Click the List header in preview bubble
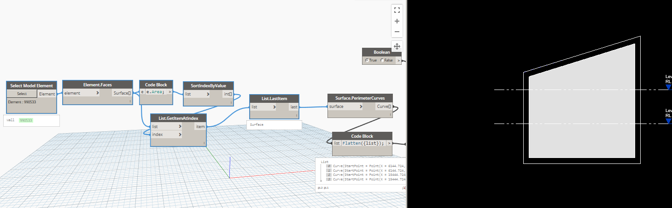 tap(325, 162)
